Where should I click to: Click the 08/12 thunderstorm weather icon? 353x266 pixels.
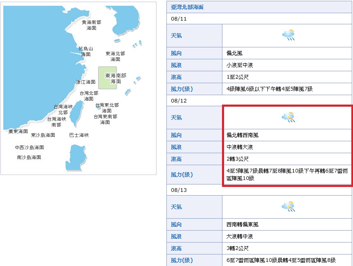[x=288, y=117]
